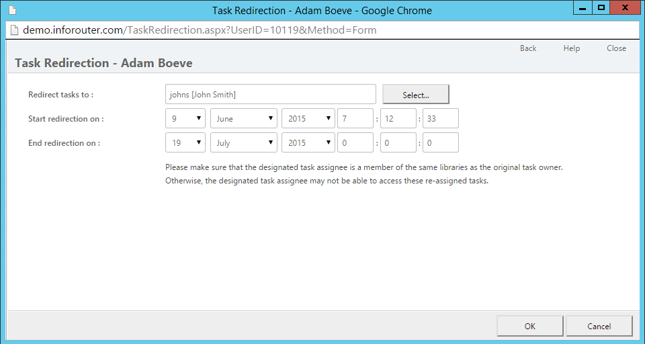Click the start hour field showing 7
Screen dimensions: 645x344
355,118
